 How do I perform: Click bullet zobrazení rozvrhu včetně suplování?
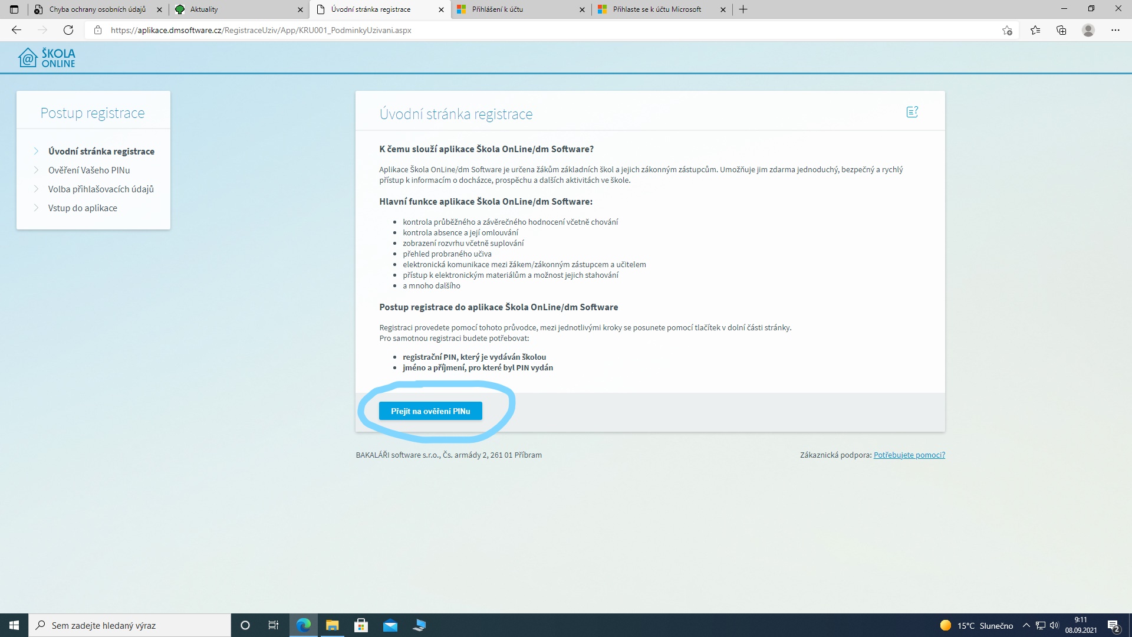click(463, 243)
